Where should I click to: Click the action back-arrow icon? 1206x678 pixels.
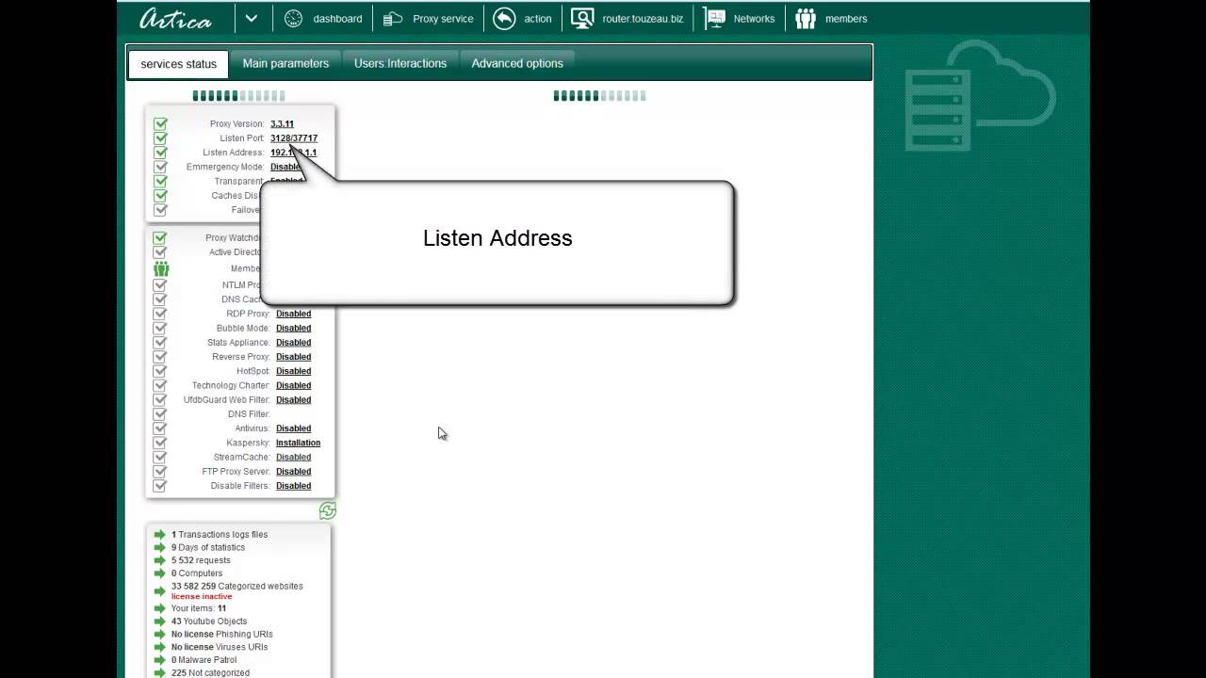click(x=504, y=18)
